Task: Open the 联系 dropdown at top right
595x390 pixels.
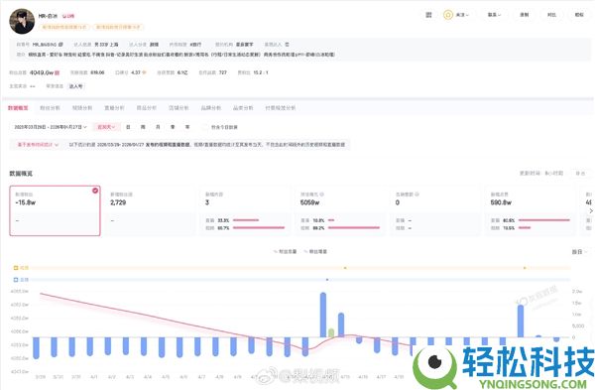Action: point(494,15)
